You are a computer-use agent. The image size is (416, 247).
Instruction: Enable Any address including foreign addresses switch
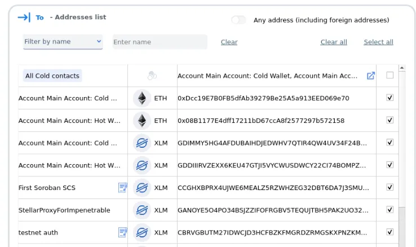(238, 20)
